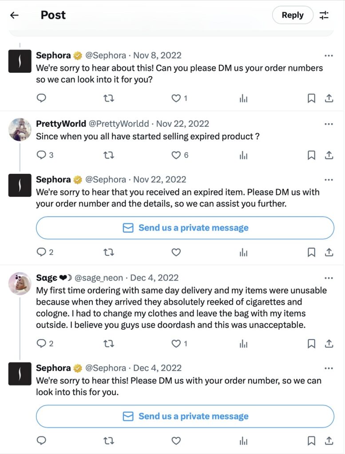Reply to sage_neon's cigarette smell post
Screen dimensions: 345x454
(x=41, y=343)
